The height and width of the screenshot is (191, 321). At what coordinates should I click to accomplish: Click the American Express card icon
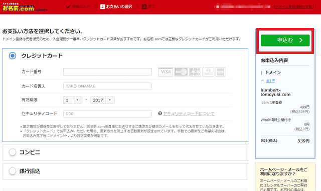click(x=220, y=72)
